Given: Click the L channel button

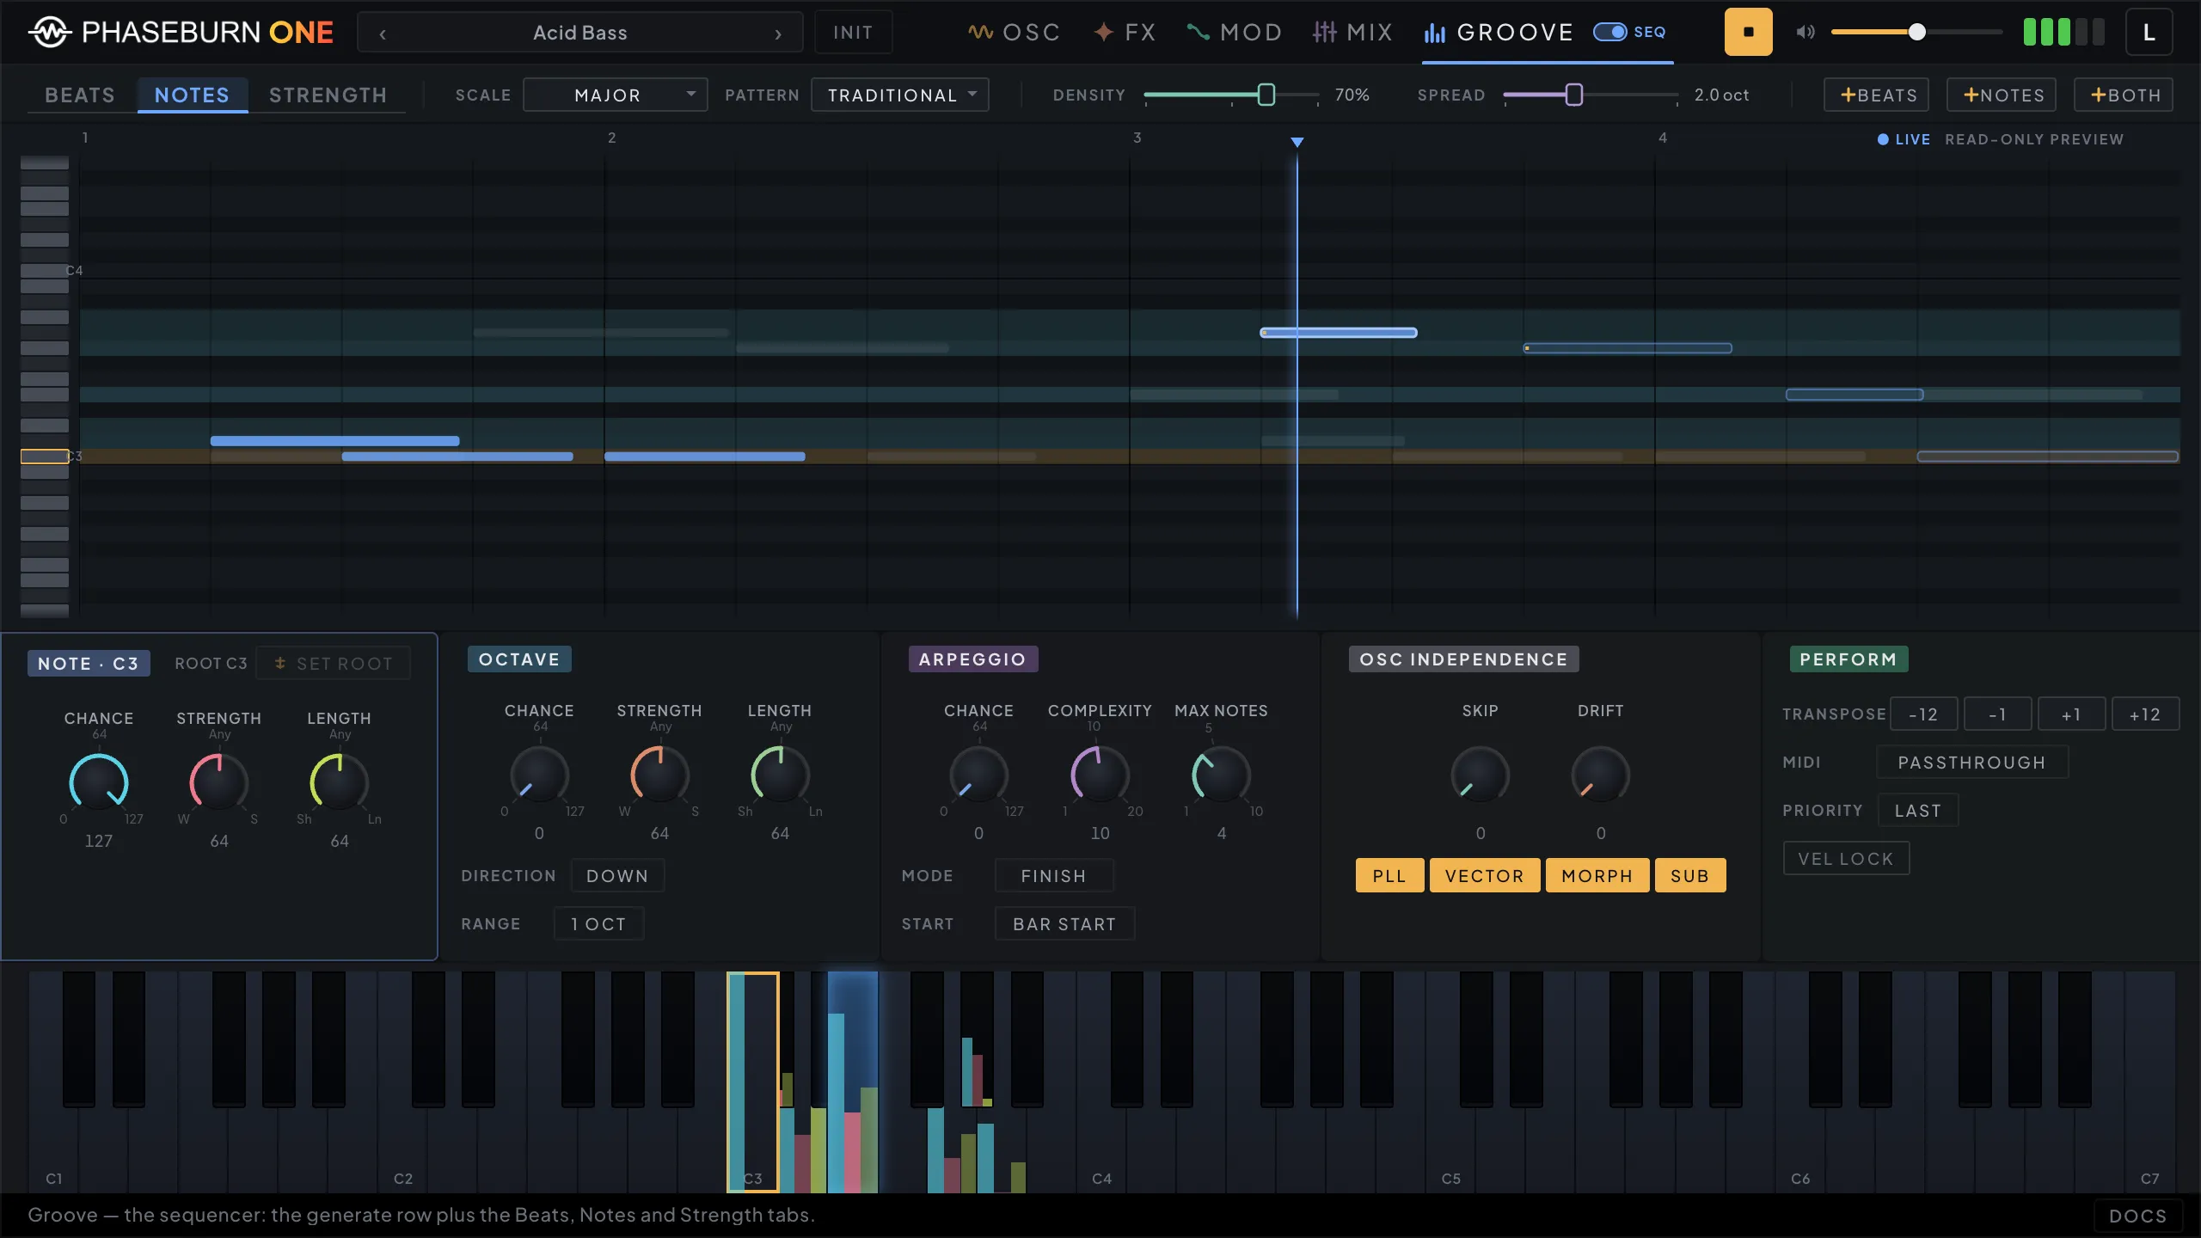Looking at the screenshot, I should (x=2149, y=33).
